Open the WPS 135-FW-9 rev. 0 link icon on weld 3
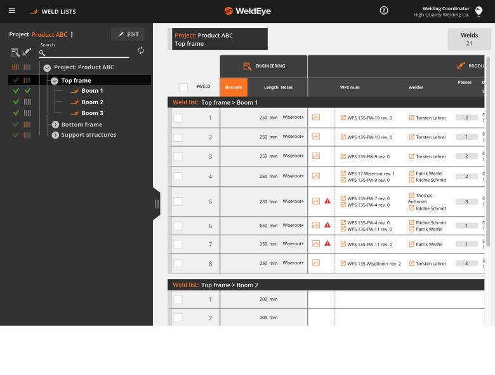The width and height of the screenshot is (495, 375). (343, 156)
